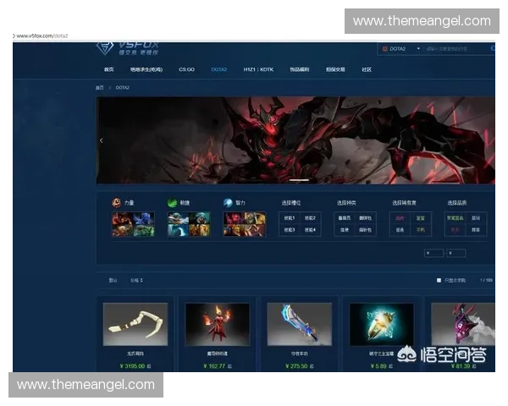The width and height of the screenshot is (508, 406).
Task: Pick the Intelligence heroes portrait grid
Action: click(x=245, y=224)
